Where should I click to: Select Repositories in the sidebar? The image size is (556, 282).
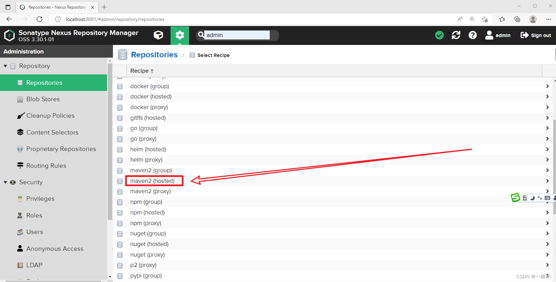[x=54, y=83]
